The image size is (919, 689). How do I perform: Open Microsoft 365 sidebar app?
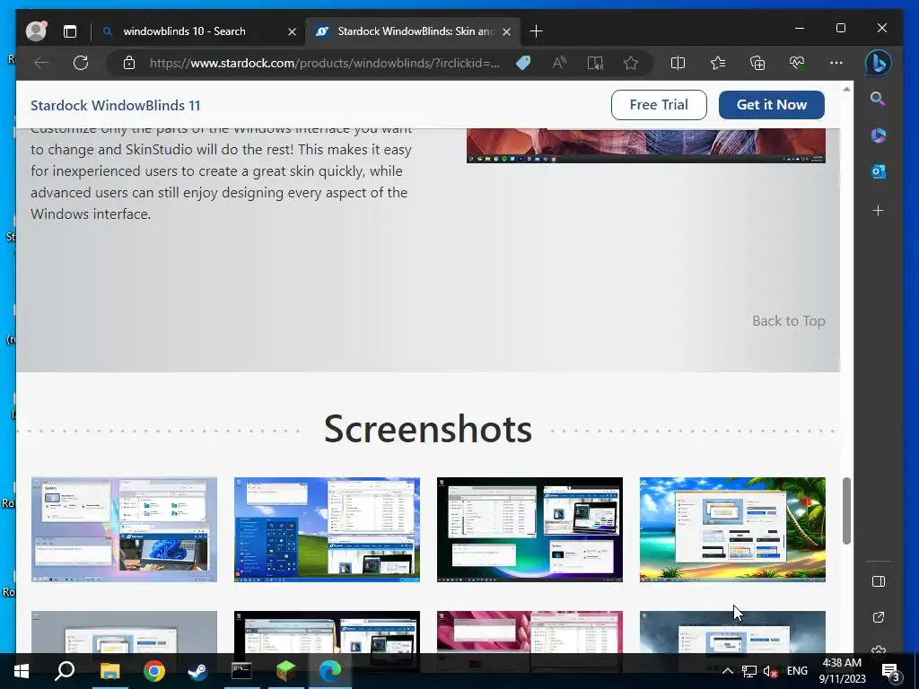(878, 135)
